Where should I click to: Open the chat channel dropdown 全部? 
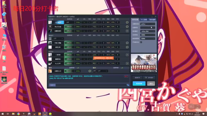(53, 85)
